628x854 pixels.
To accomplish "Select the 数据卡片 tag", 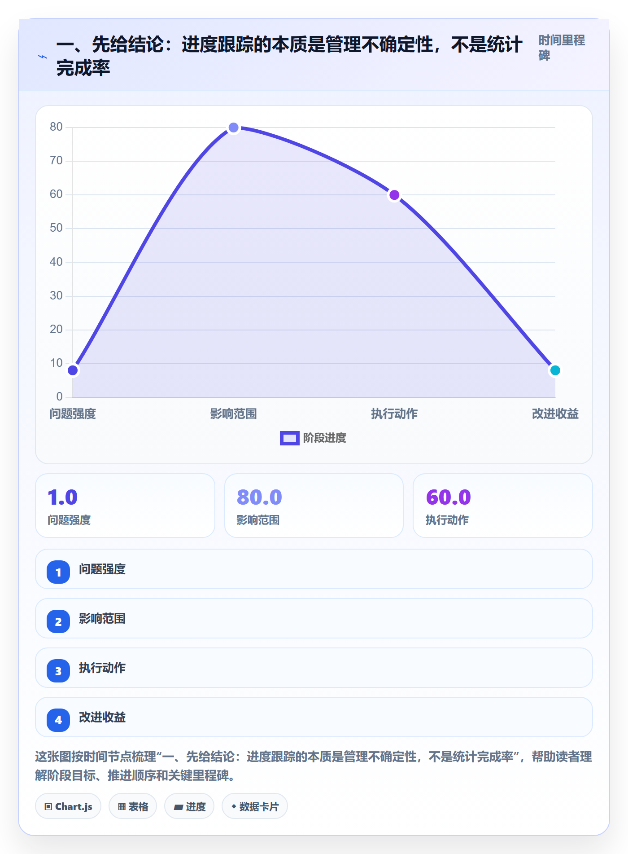I will click(x=255, y=806).
